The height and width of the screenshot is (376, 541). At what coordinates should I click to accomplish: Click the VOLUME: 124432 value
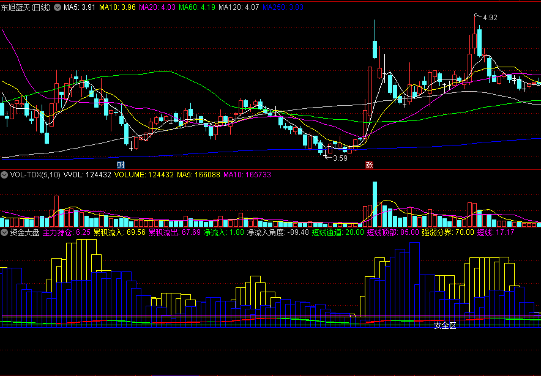coord(144,175)
